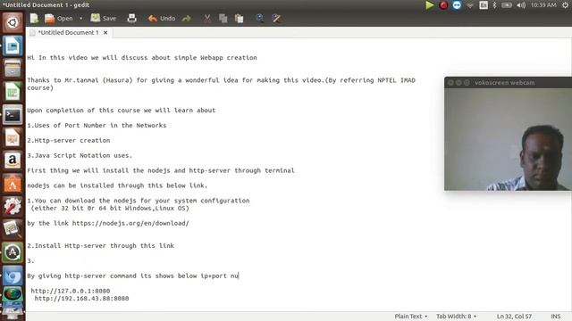The image size is (572, 321).
Task: Launch LibreOffice Writer from dock
Action: pyautogui.click(x=13, y=45)
